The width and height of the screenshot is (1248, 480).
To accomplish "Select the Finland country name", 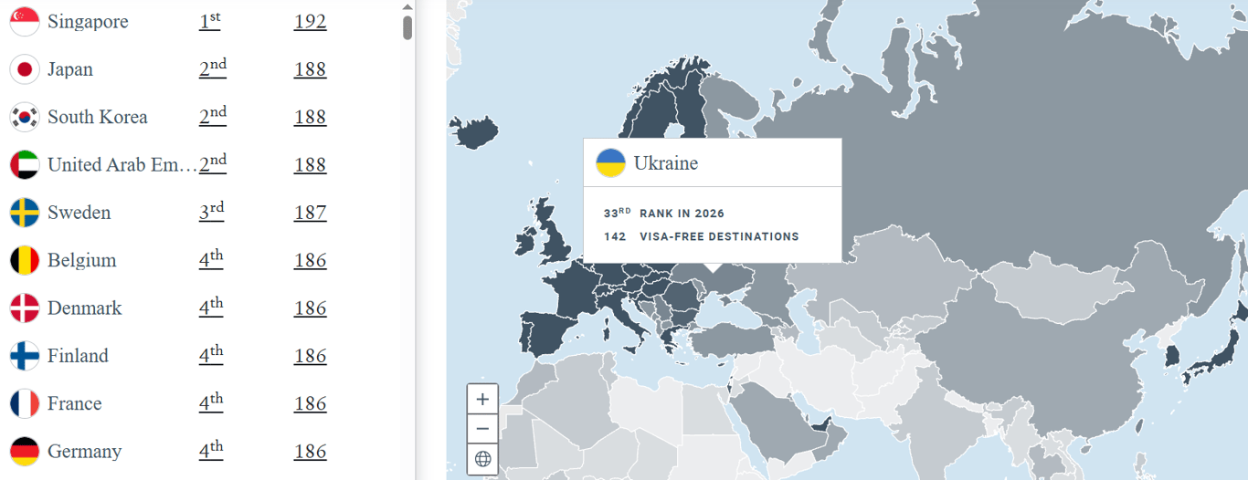I will pyautogui.click(x=78, y=356).
